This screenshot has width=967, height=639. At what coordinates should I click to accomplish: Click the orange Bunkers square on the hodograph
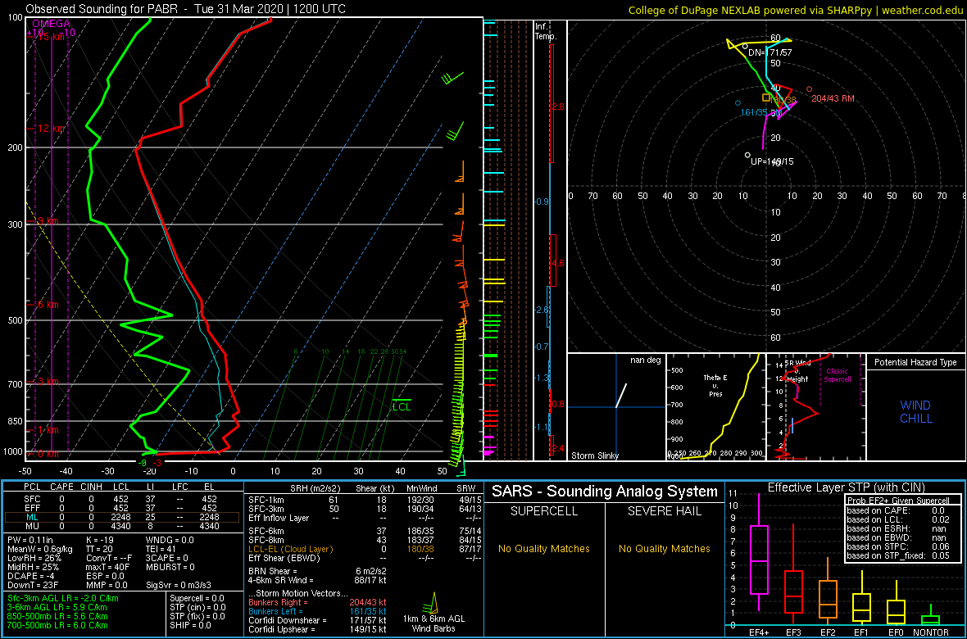[766, 97]
